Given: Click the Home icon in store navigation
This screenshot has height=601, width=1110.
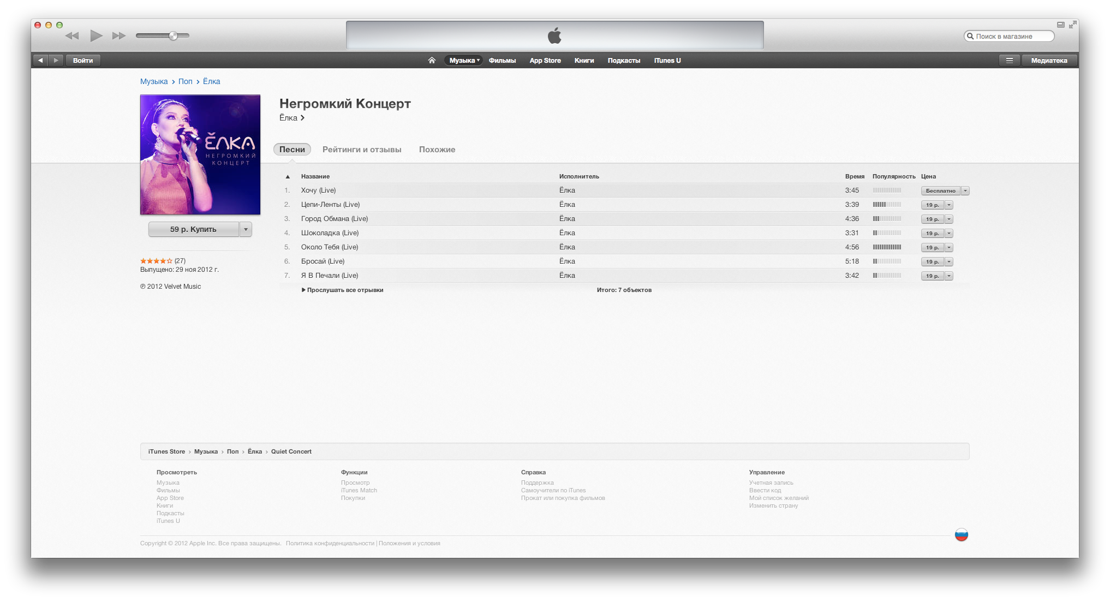Looking at the screenshot, I should coord(432,60).
